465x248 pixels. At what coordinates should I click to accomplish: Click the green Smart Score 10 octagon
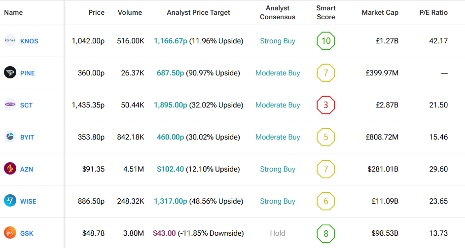(325, 41)
